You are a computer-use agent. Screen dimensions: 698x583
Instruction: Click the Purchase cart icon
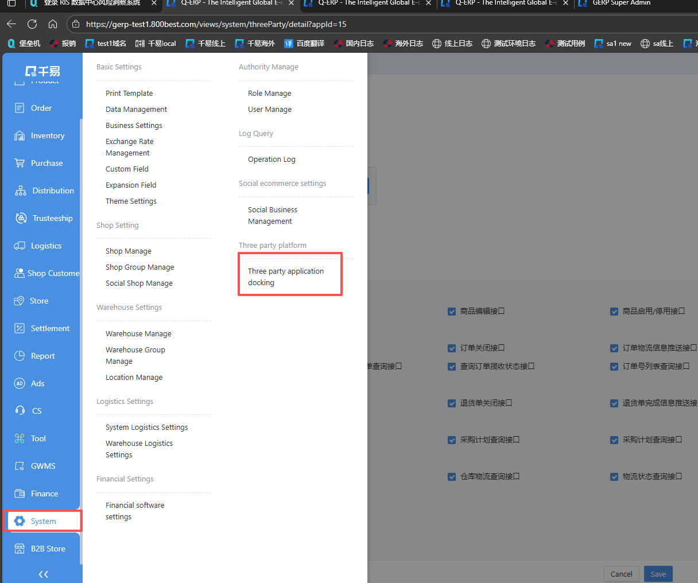(20, 164)
